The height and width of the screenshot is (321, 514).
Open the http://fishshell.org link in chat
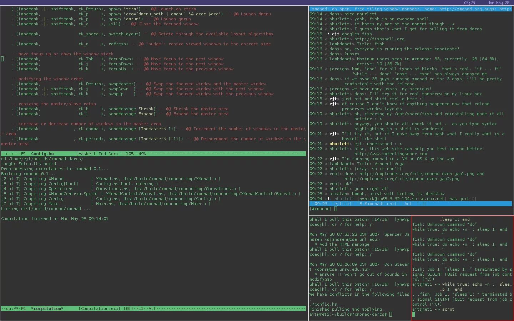pos(379,39)
